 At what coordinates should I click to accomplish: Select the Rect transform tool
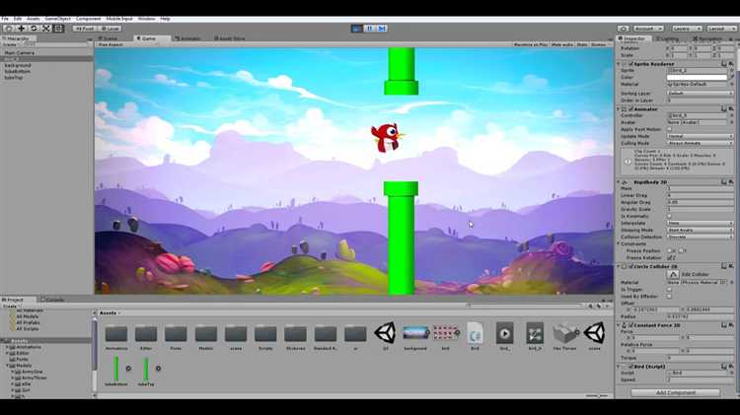(x=58, y=29)
